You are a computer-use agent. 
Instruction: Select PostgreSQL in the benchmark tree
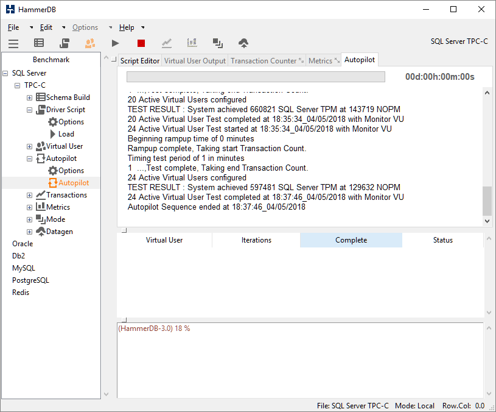30,280
